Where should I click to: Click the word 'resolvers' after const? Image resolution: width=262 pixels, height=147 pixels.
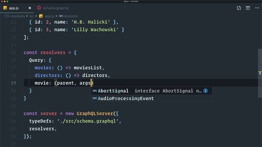[53, 53]
